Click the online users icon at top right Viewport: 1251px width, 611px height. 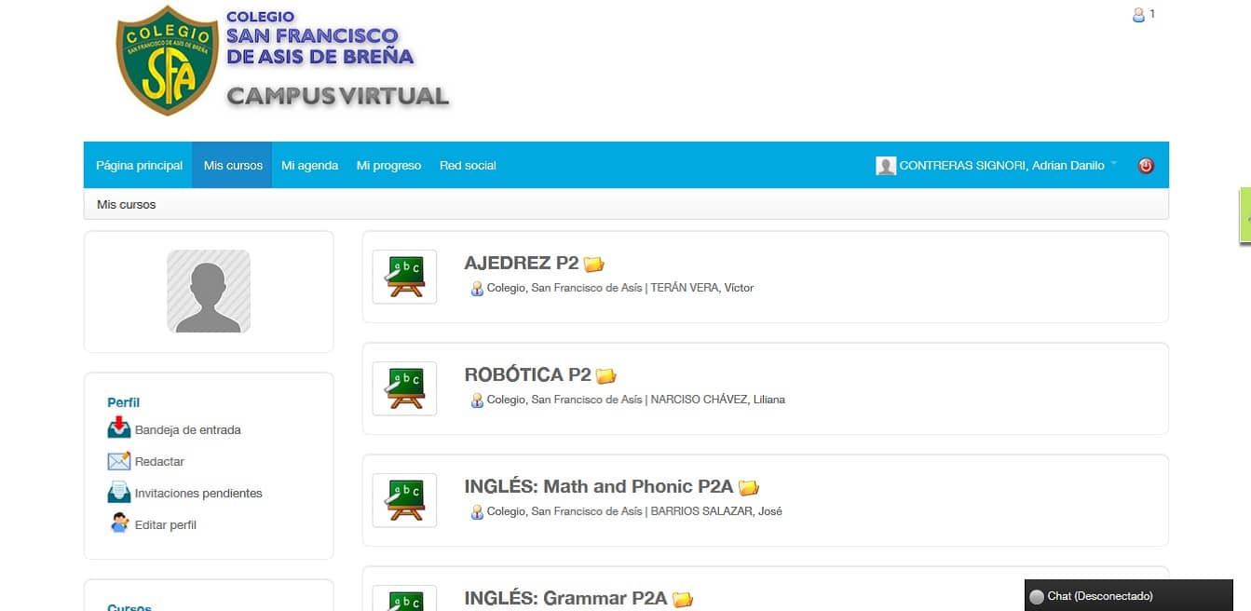(1138, 15)
